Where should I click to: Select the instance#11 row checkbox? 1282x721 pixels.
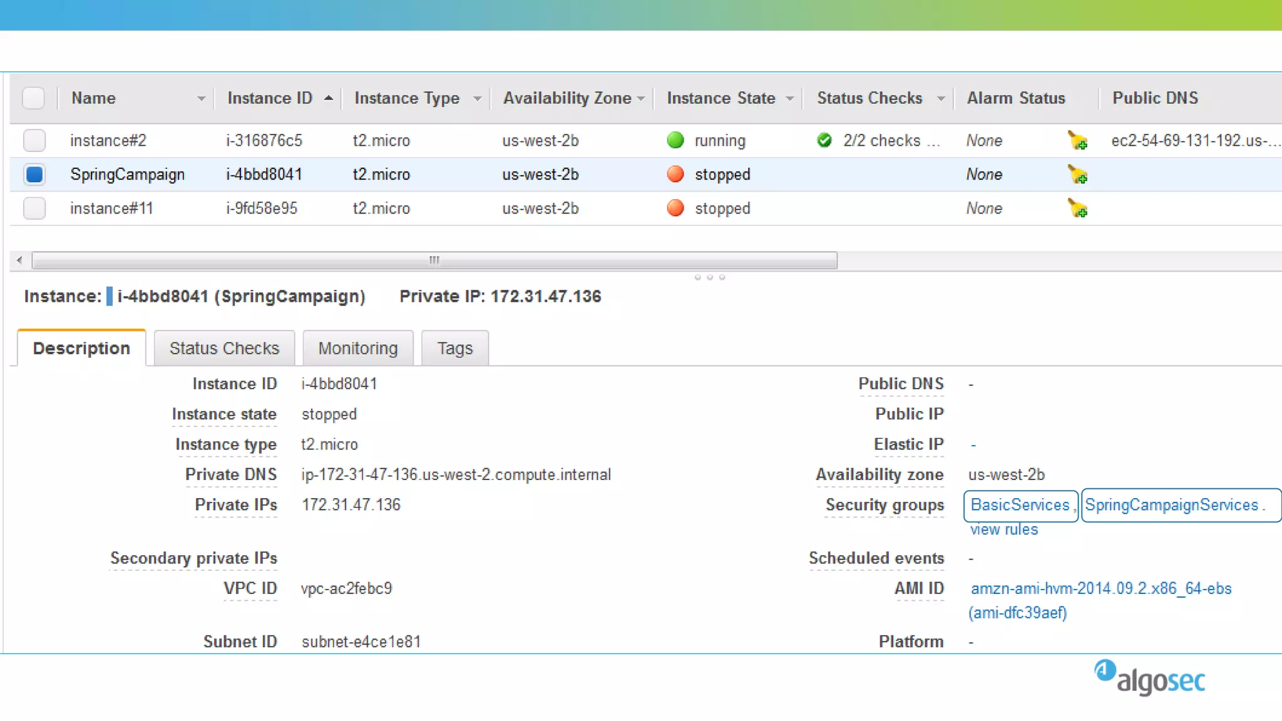34,208
